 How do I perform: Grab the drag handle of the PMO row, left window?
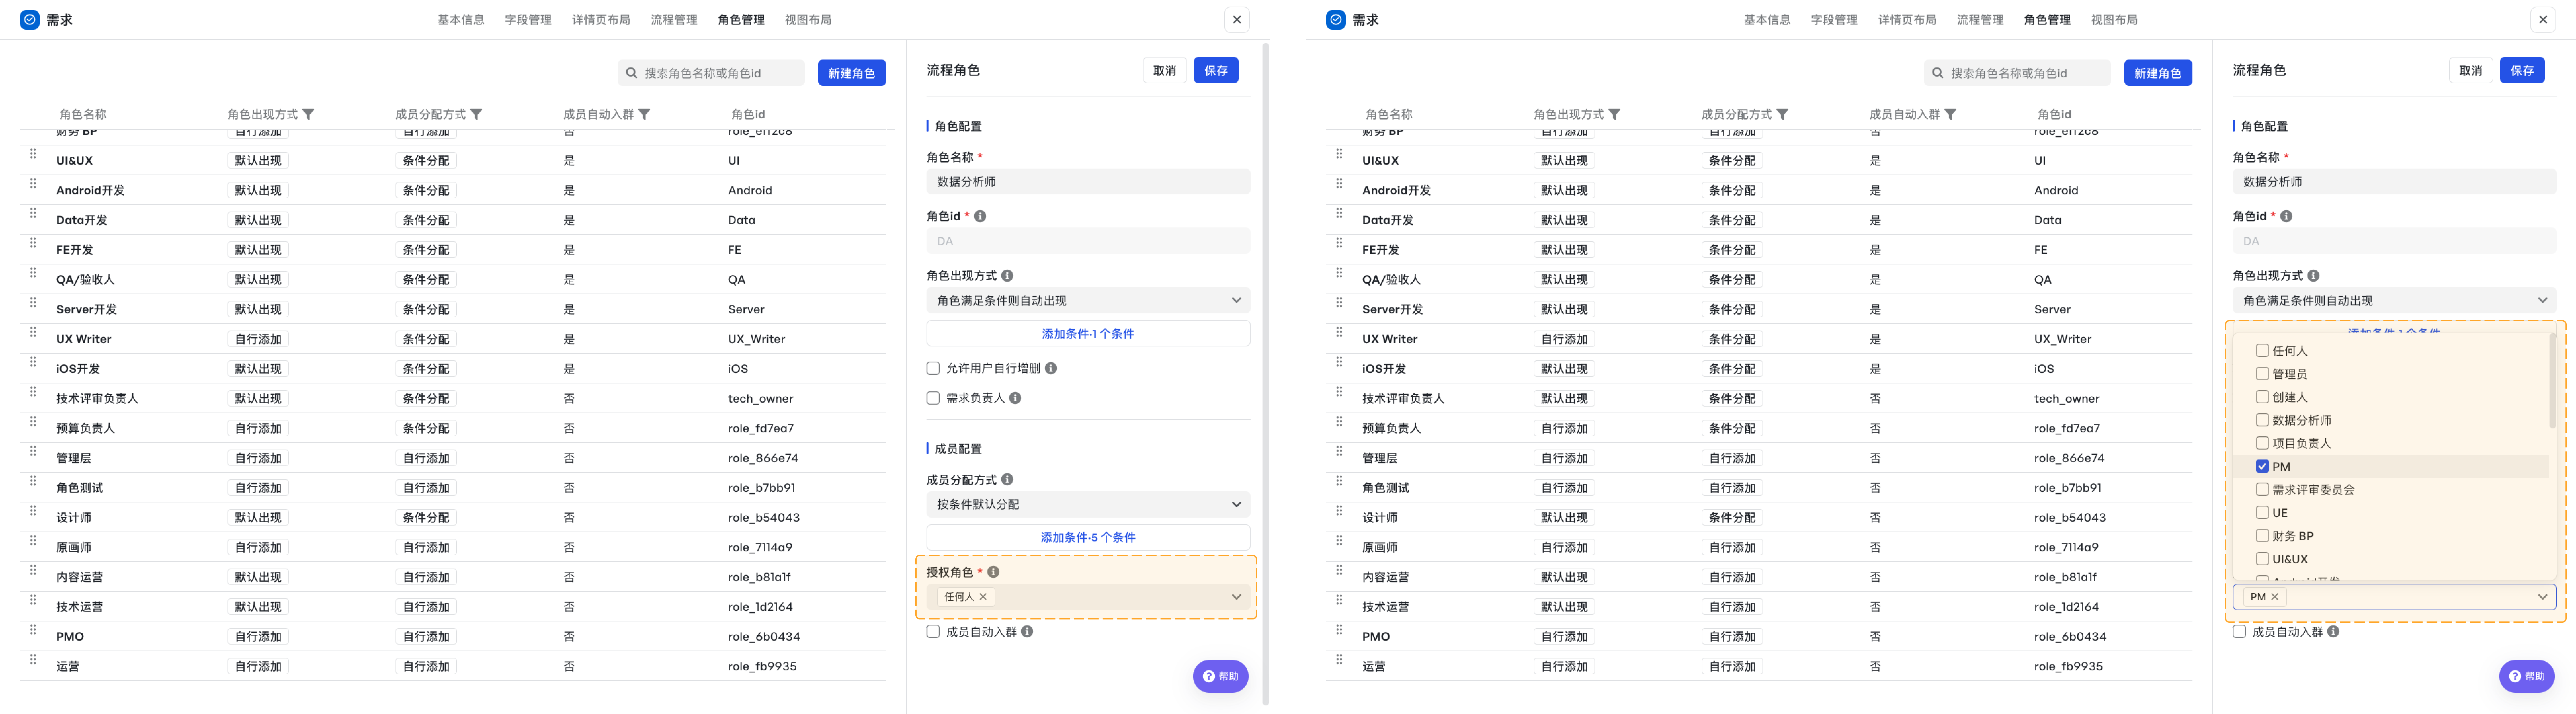pyautogui.click(x=33, y=630)
